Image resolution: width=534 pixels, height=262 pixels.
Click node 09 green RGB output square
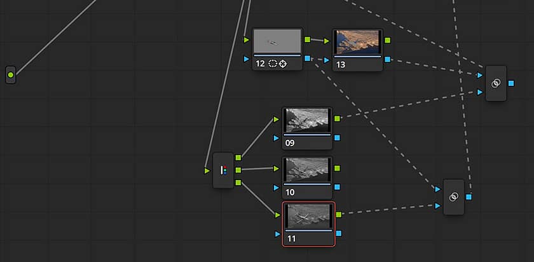coord(337,118)
